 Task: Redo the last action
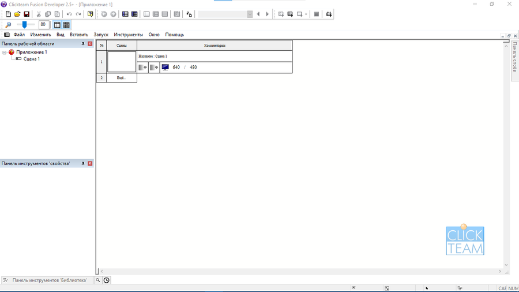78,14
